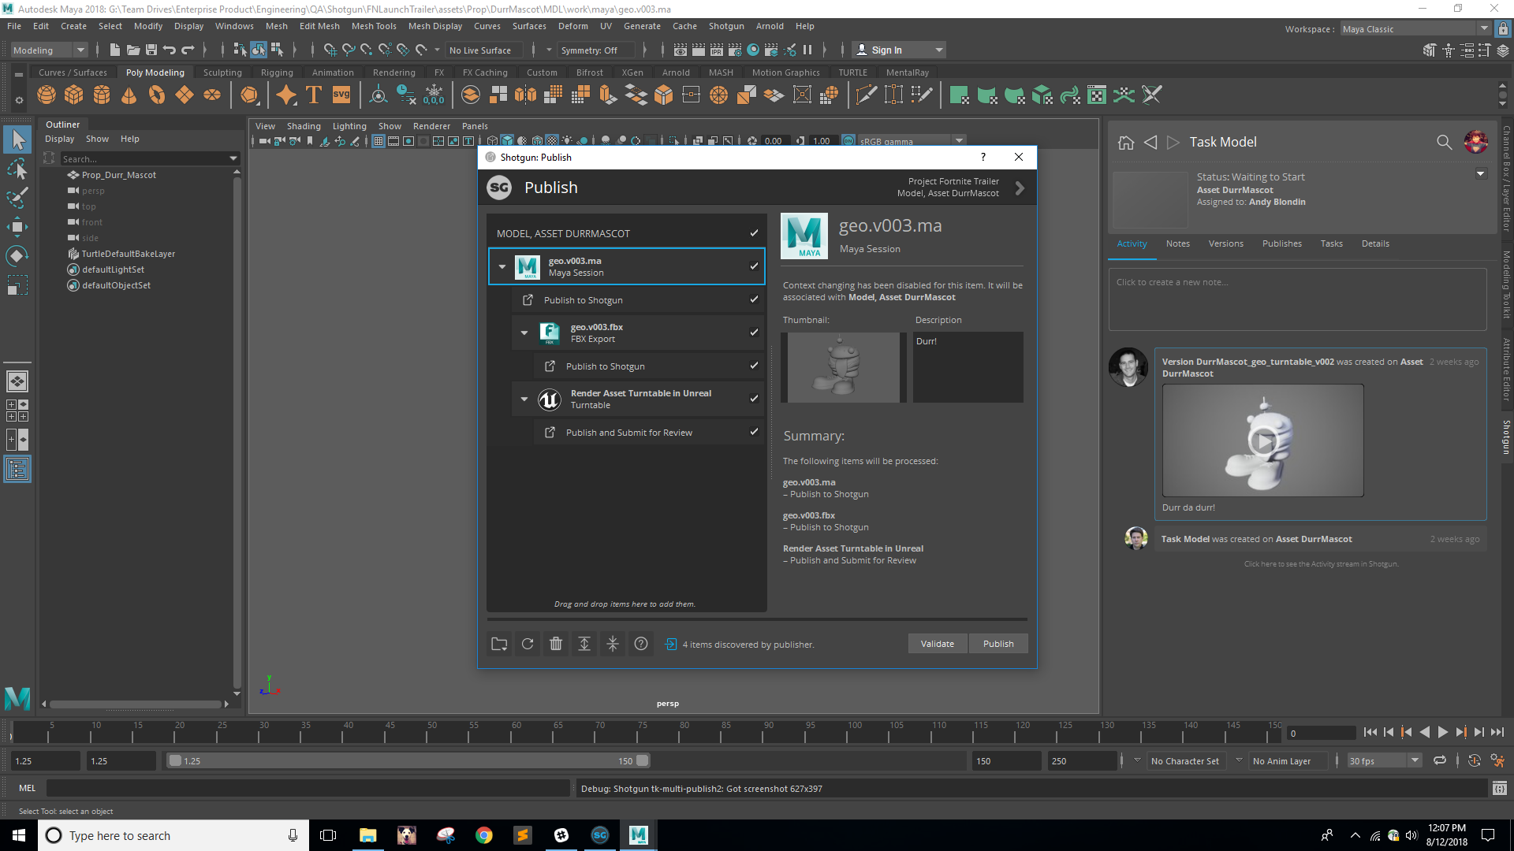Click the search icon in the Task Model panel
Image resolution: width=1514 pixels, height=851 pixels.
(1444, 143)
